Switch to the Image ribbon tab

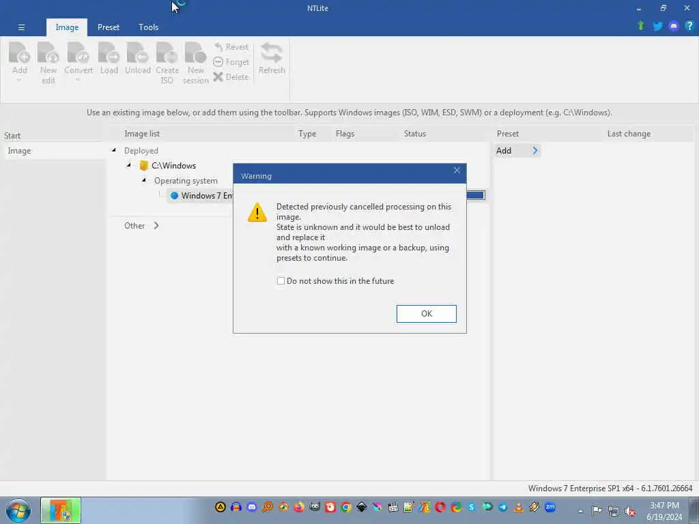click(x=67, y=27)
